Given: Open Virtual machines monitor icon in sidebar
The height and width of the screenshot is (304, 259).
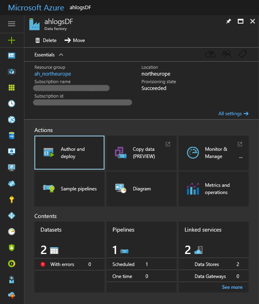Looking at the screenshot, I should click(12, 152).
